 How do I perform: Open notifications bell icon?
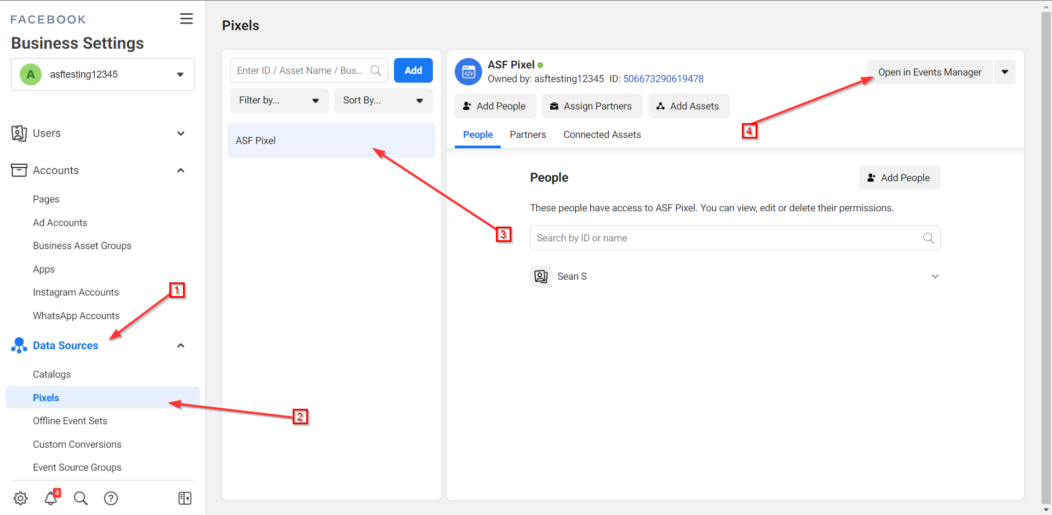tap(51, 497)
